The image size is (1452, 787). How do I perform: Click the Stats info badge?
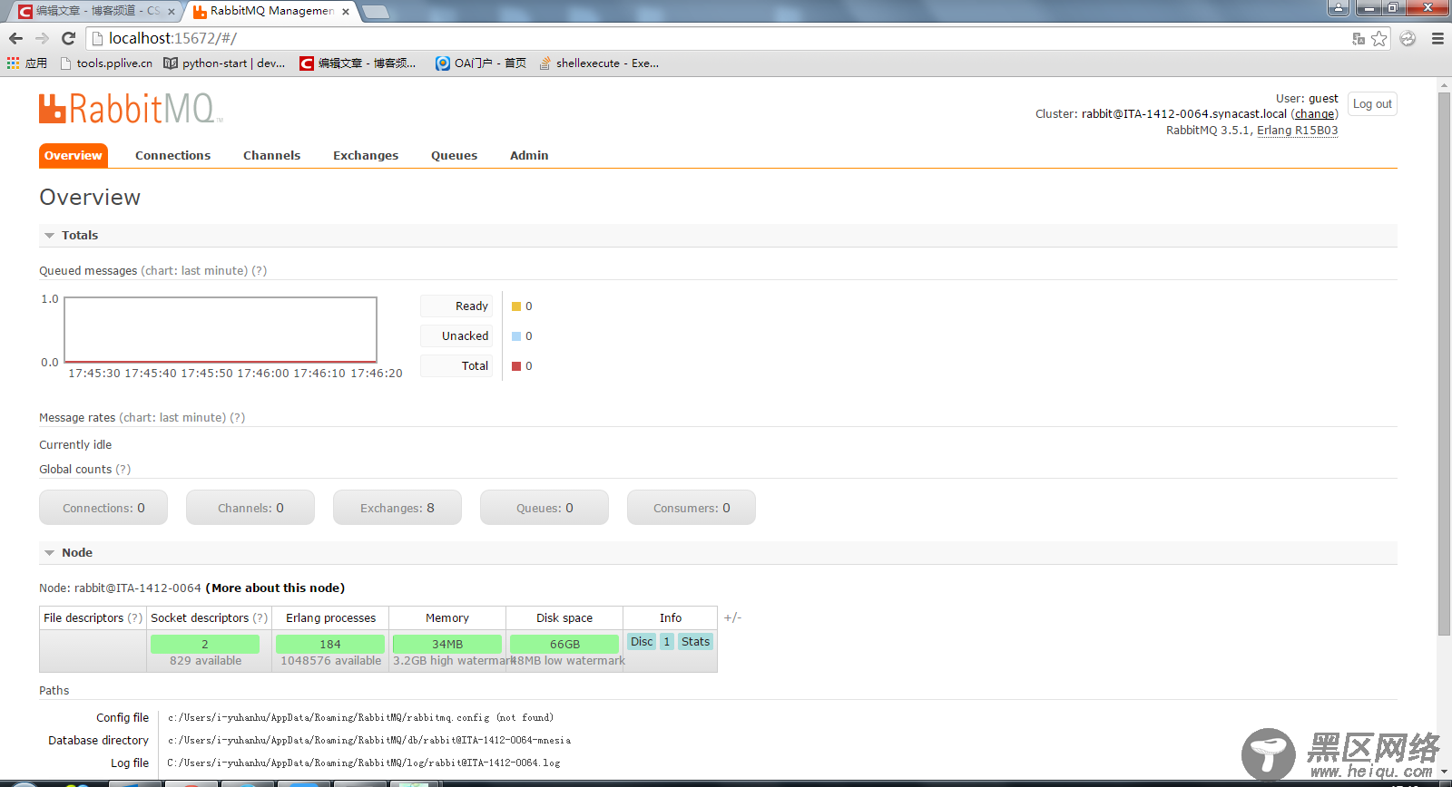(x=696, y=641)
